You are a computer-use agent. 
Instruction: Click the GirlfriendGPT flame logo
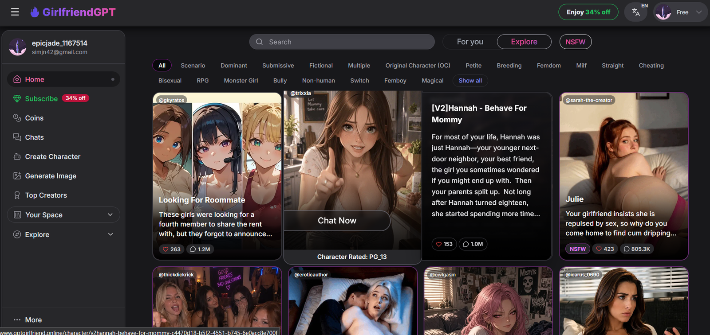35,12
